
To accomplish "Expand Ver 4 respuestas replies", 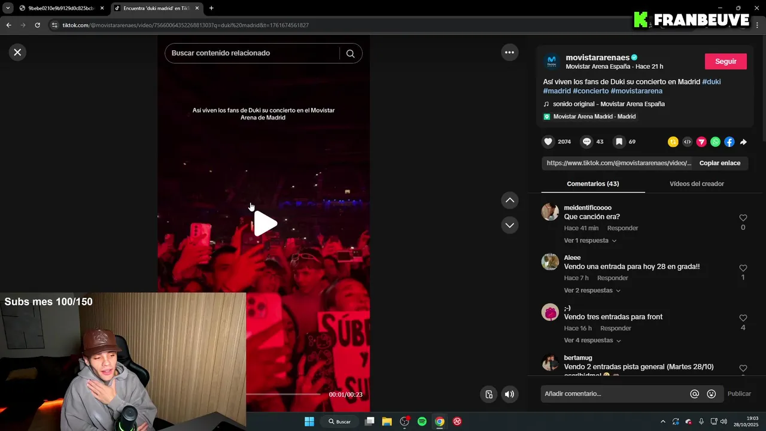I will [592, 341].
